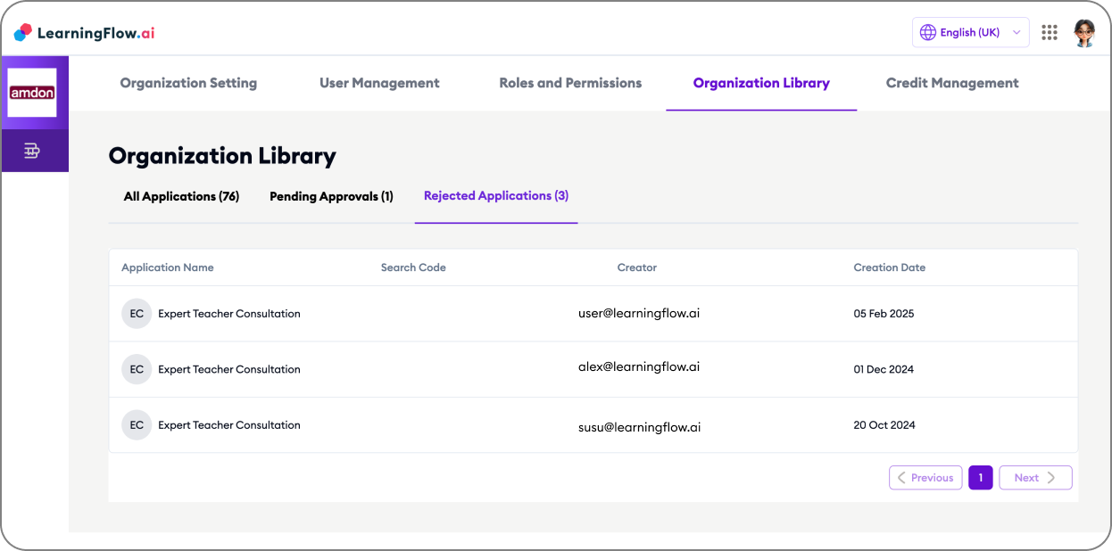The height and width of the screenshot is (551, 1112).
Task: Switch to the Organization Setting tab
Action: tap(188, 83)
